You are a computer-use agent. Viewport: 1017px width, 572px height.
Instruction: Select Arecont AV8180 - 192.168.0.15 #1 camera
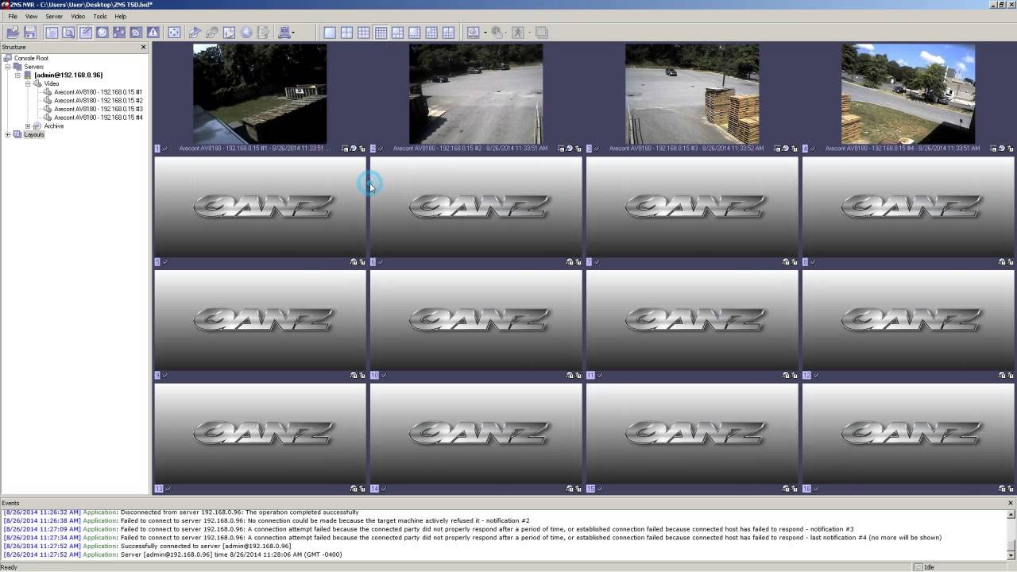[98, 92]
